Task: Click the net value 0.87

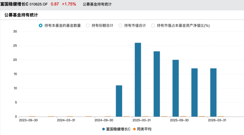Action: (55, 4)
